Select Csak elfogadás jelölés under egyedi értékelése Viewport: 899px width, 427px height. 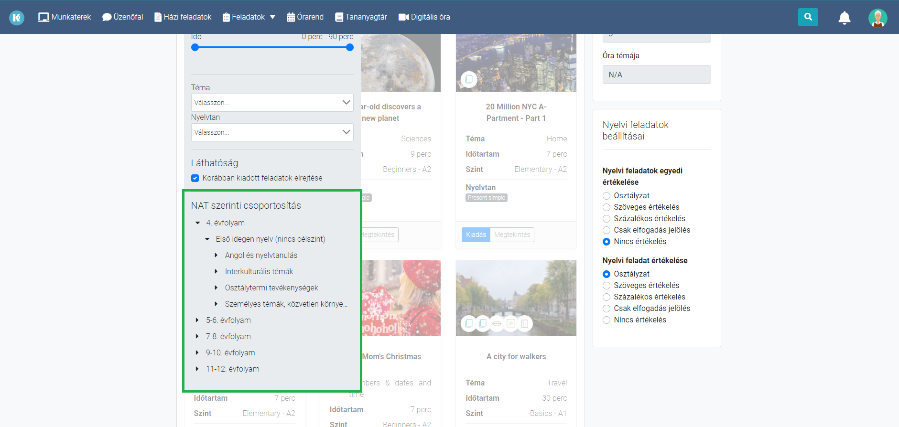point(607,230)
